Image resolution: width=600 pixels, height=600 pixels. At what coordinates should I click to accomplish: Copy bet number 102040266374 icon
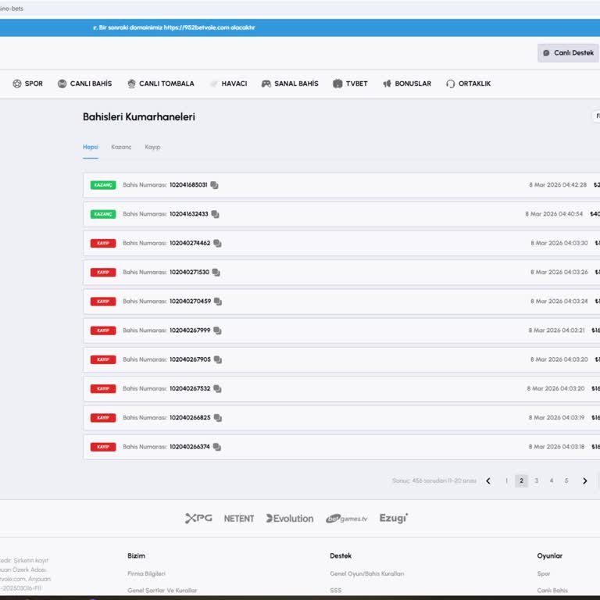(216, 447)
